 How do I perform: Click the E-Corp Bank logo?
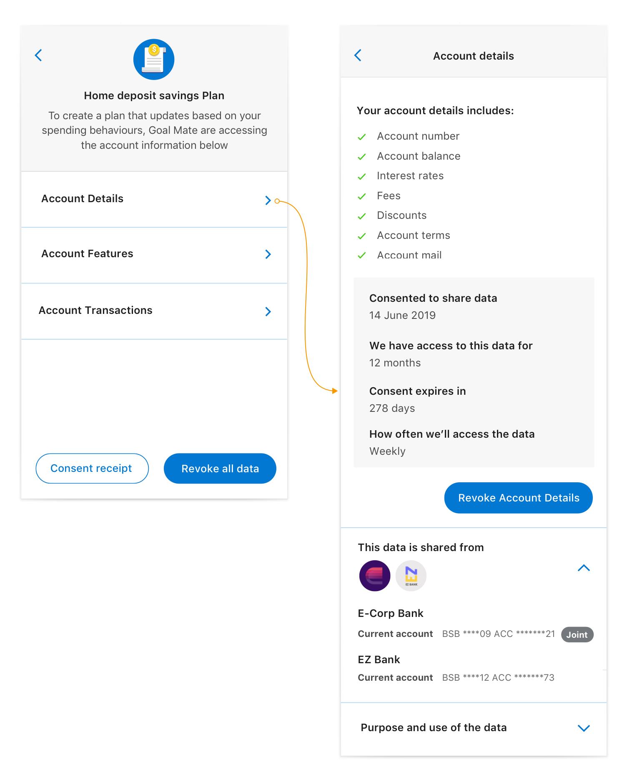pyautogui.click(x=374, y=576)
